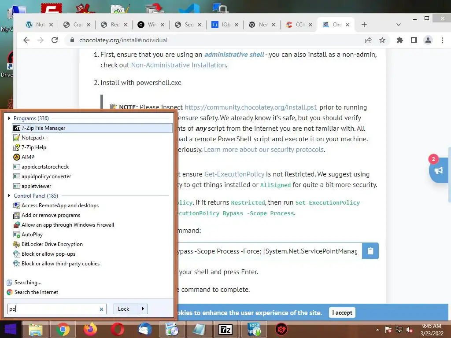Open Google Chrome from taskbar

tap(63, 329)
